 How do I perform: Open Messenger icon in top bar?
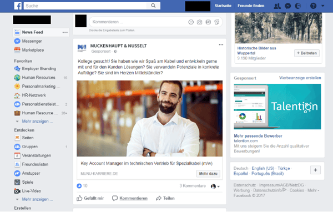click(287, 6)
